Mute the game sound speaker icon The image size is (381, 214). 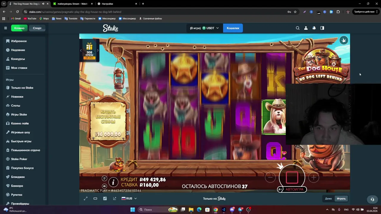click(104, 186)
